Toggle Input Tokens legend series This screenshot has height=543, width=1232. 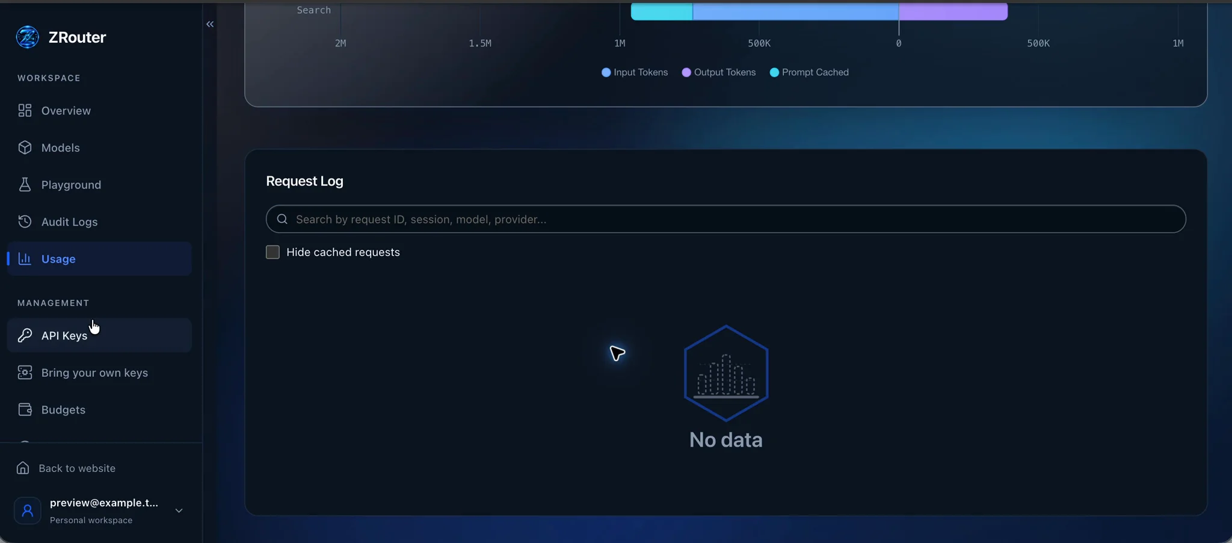(x=635, y=72)
